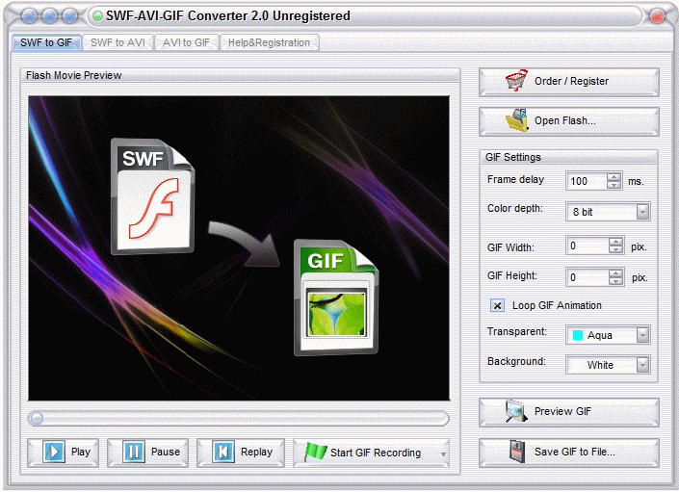
Task: Expand the Start GIF Recording dropdown arrow
Action: coord(443,453)
